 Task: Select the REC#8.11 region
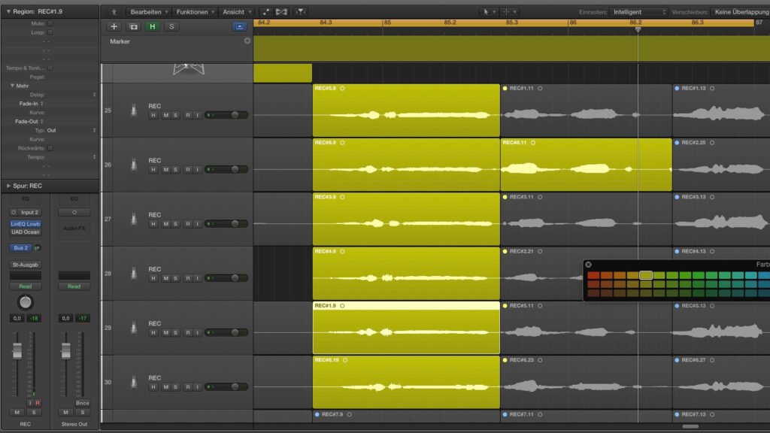[x=587, y=165]
